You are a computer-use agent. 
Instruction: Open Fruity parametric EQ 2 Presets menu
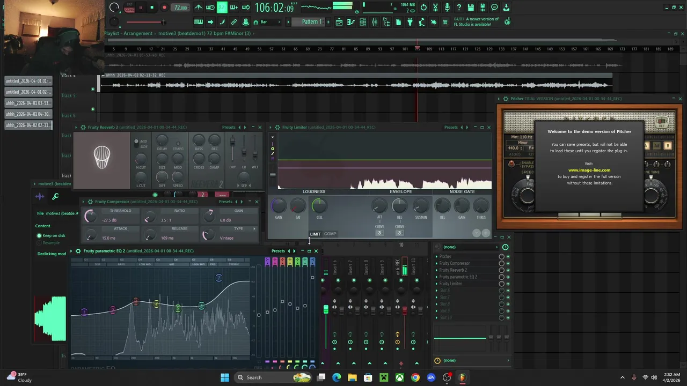click(278, 251)
